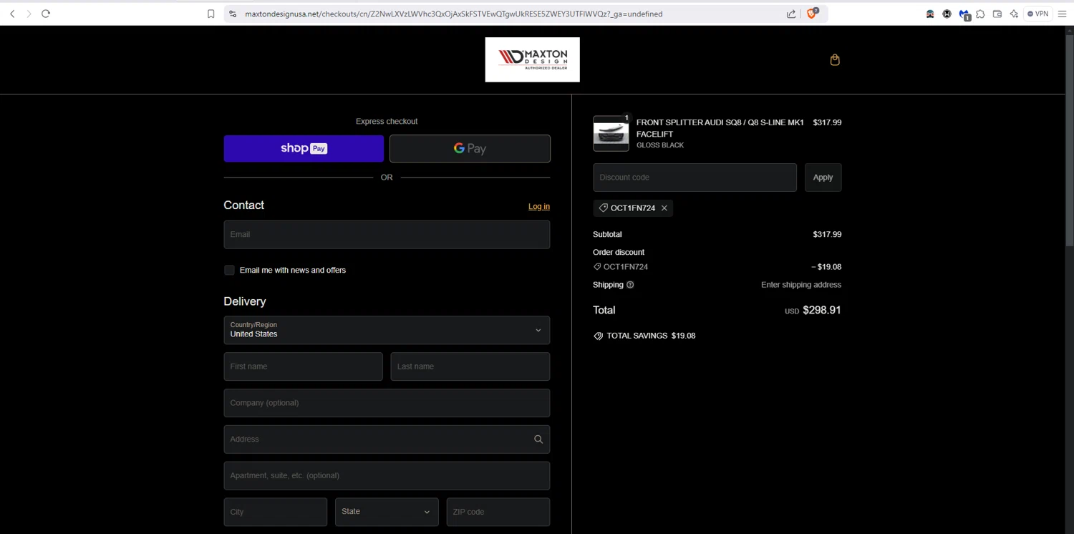Click the Apply discount button
Viewport: 1074px width, 534px height.
[823, 178]
